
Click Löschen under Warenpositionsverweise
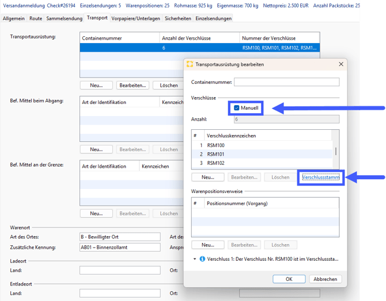(281, 245)
